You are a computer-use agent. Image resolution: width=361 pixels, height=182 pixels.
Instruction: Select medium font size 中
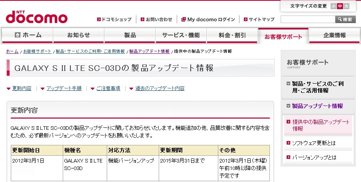(340, 6)
